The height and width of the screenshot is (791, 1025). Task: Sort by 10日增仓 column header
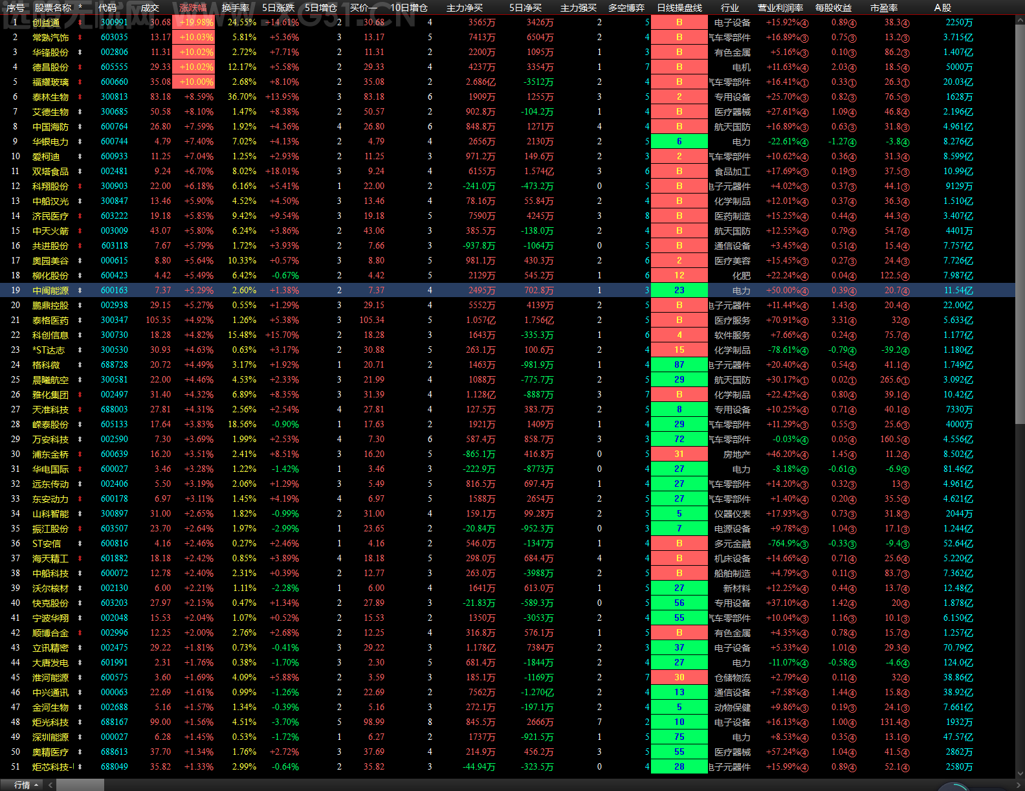pyautogui.click(x=409, y=8)
